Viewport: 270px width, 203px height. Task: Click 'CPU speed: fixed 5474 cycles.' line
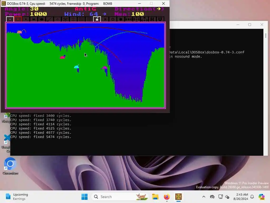tap(41, 137)
